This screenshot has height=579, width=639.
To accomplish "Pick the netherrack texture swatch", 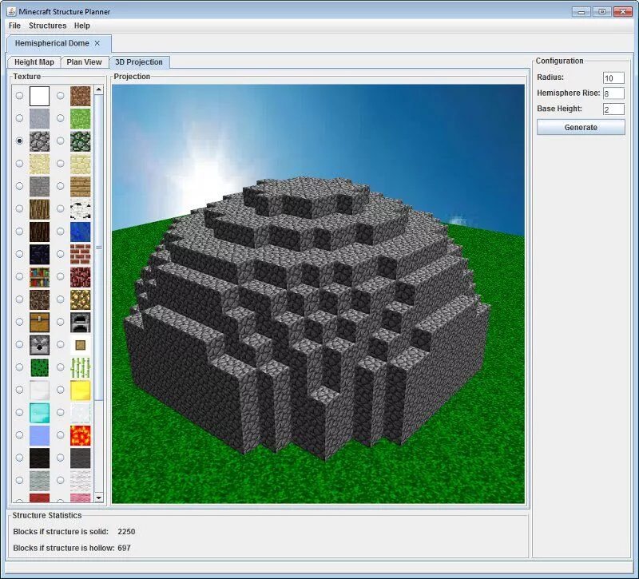I will point(81,276).
